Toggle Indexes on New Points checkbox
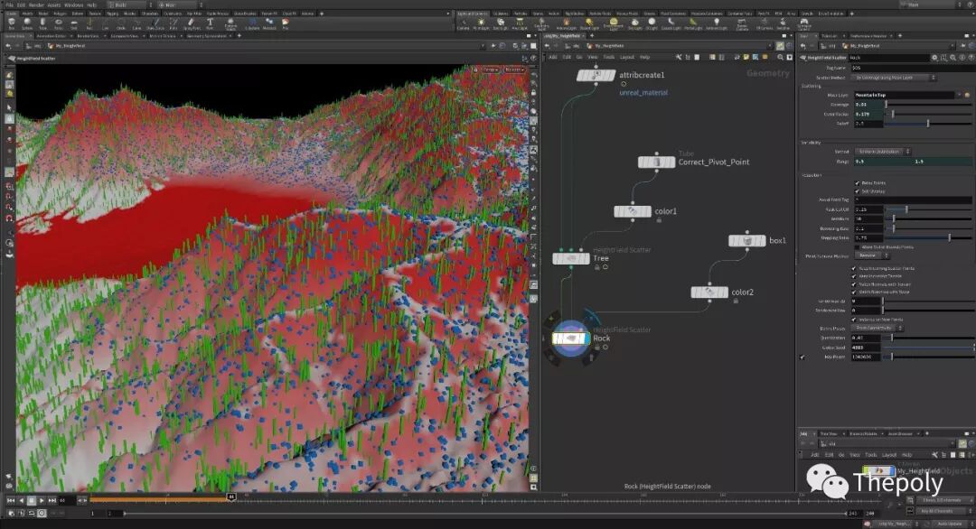 tap(854, 320)
